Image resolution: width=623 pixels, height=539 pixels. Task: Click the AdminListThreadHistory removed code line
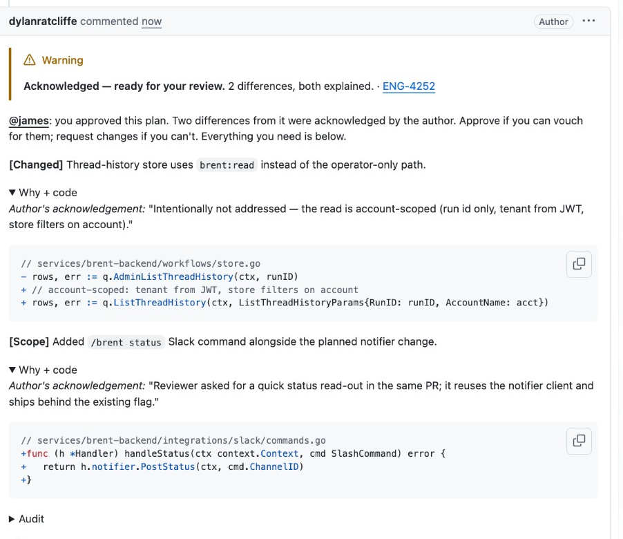160,276
